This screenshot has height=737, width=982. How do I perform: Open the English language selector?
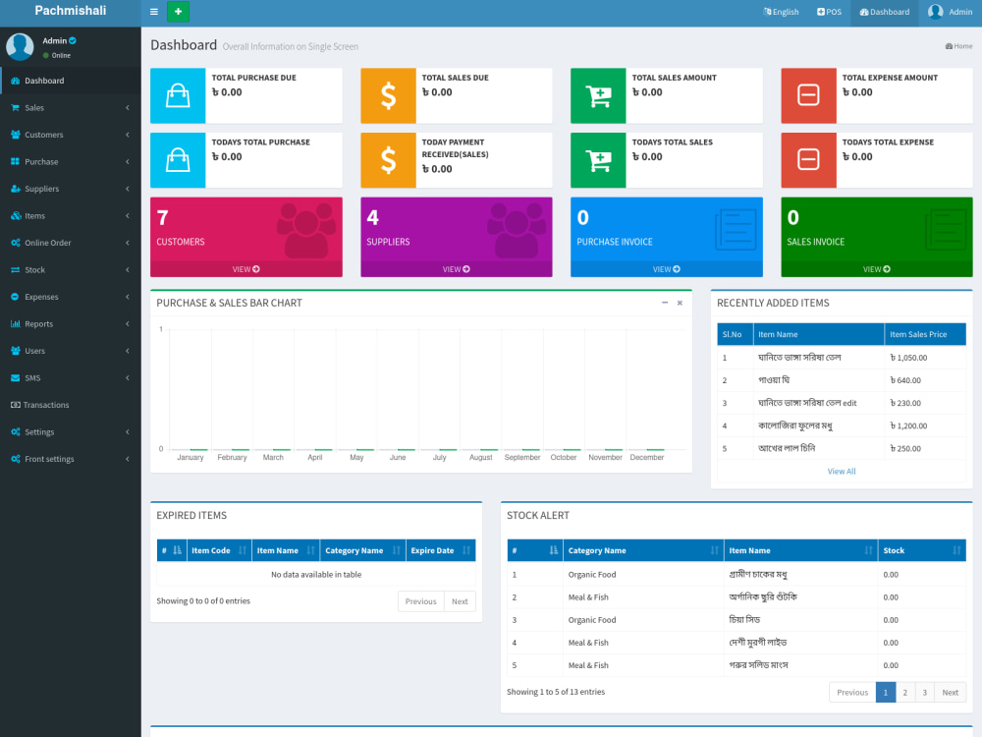tap(781, 12)
